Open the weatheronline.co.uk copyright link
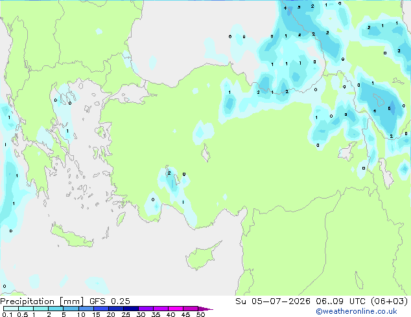The width and height of the screenshot is (411, 317). point(356,311)
